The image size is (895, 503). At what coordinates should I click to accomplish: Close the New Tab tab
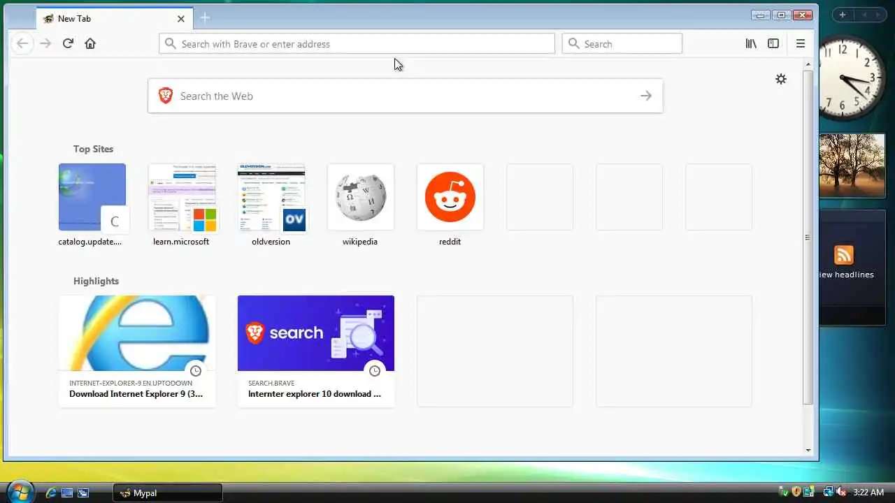click(181, 19)
